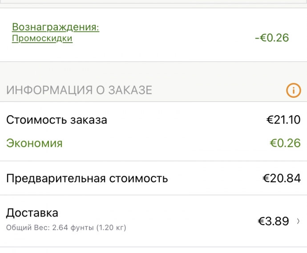Viewport: 307px width, 253px height.
Task: Expand delivery options chevron
Action: [298, 221]
